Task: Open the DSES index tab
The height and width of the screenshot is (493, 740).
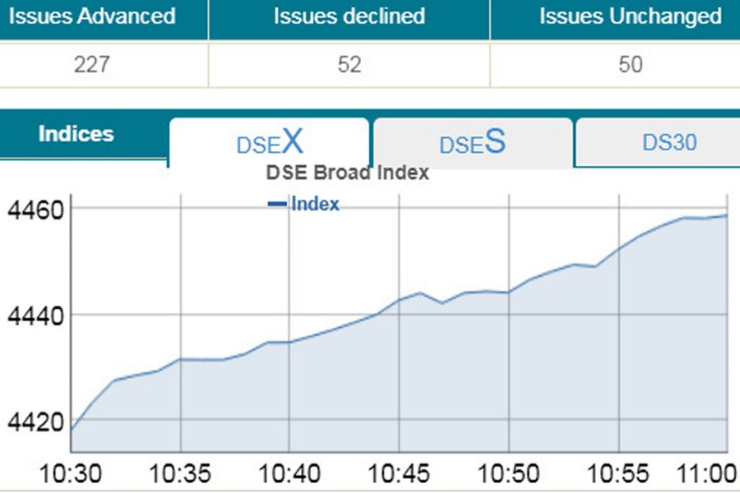Action: (x=472, y=143)
